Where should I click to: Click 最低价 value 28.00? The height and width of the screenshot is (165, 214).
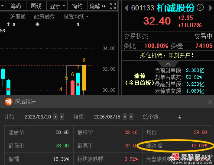coord(62,146)
